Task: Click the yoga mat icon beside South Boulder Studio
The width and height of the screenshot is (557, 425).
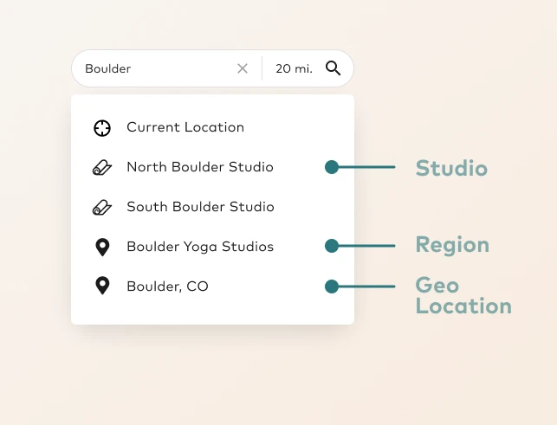Action: (x=102, y=208)
